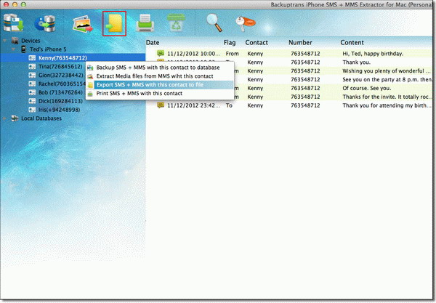Click the green window zoom button

24,4
